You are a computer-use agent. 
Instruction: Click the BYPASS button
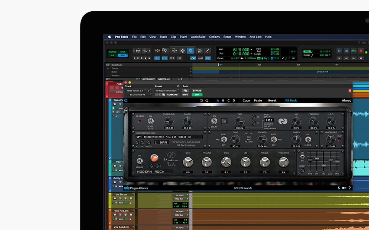197,90
